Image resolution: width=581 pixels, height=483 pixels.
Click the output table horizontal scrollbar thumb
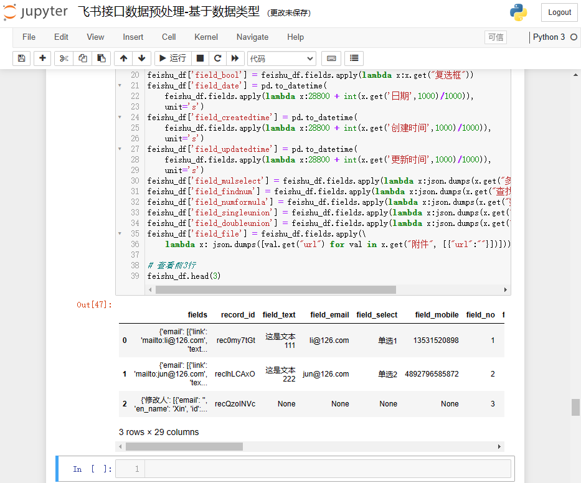(184, 447)
